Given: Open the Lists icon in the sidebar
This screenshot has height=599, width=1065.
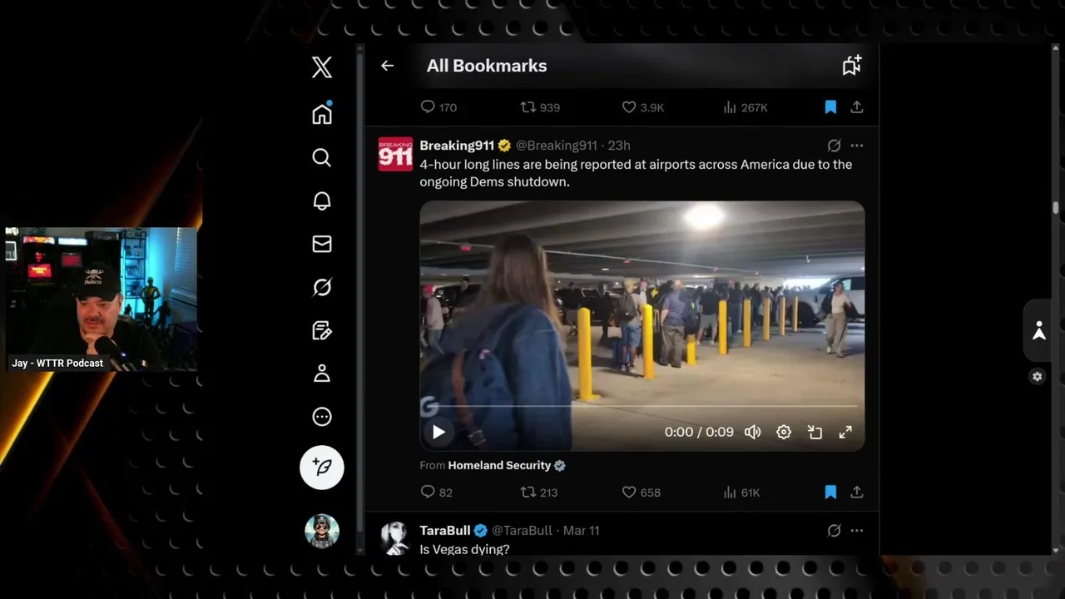Looking at the screenshot, I should [x=322, y=330].
